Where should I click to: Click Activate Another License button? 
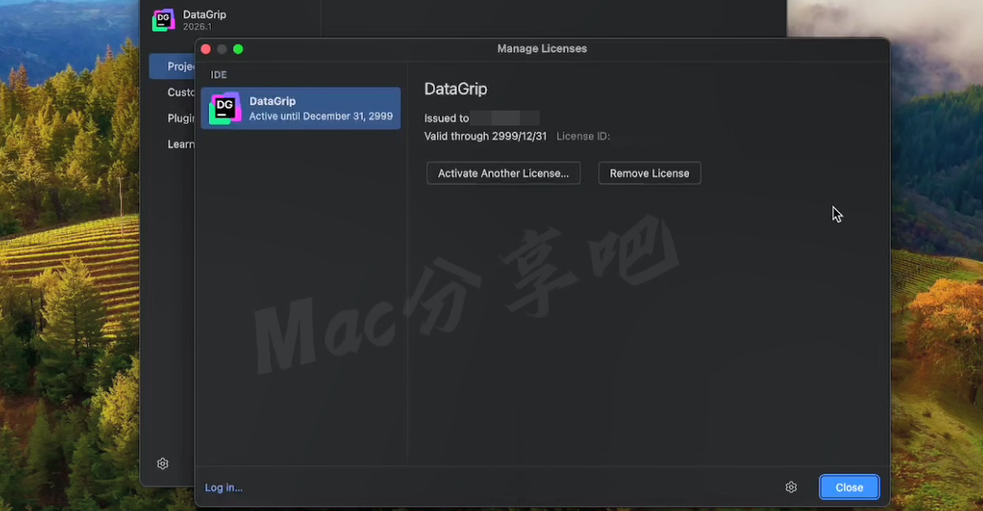click(504, 174)
